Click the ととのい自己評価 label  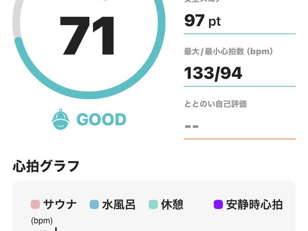coord(216,104)
